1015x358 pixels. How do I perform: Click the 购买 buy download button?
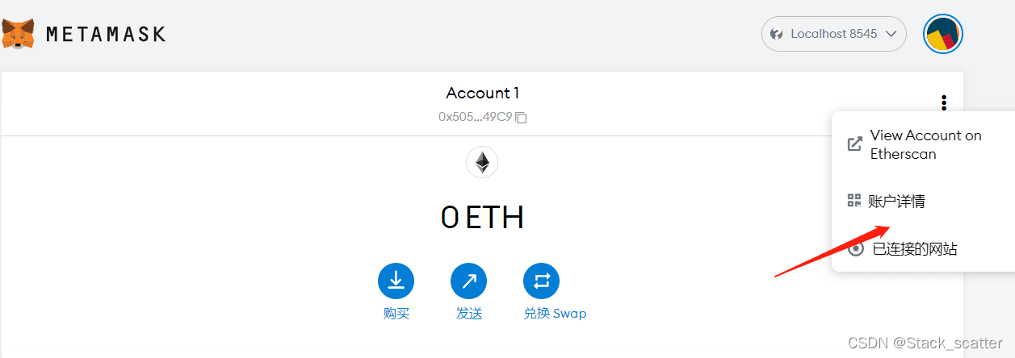(396, 281)
